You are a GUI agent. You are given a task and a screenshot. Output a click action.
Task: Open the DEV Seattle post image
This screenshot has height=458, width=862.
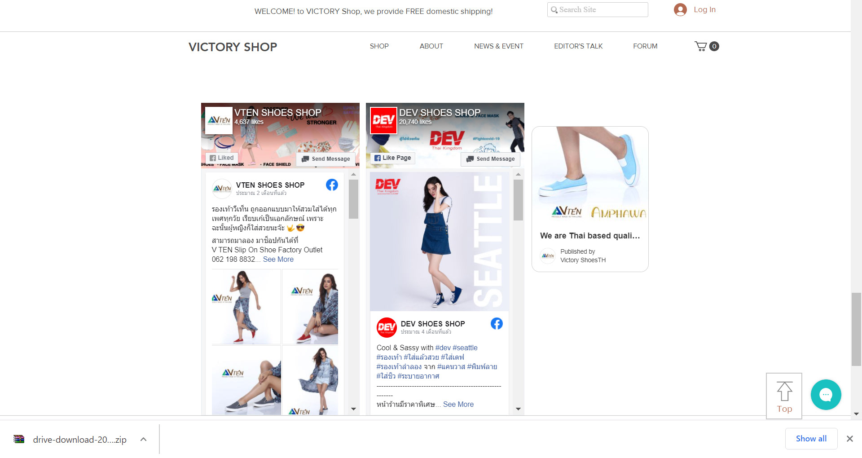(x=440, y=242)
